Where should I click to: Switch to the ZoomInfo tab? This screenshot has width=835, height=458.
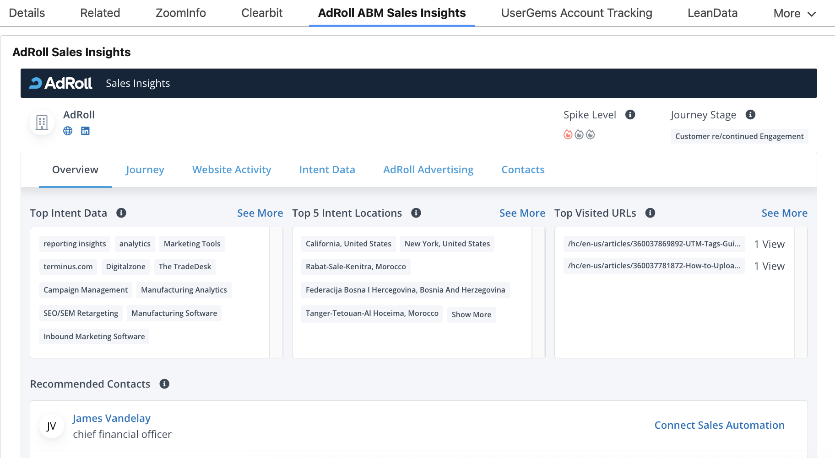point(181,13)
